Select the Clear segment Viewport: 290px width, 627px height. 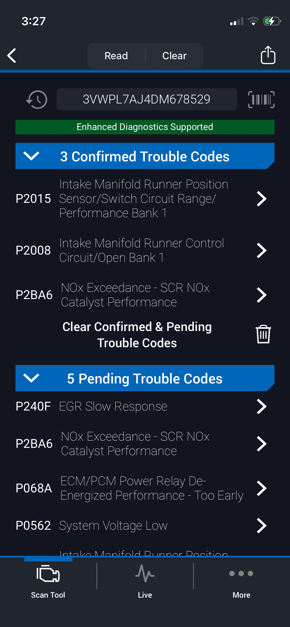click(x=174, y=56)
